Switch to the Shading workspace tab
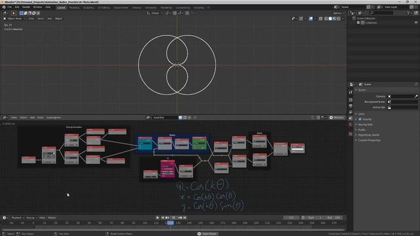The image size is (420, 236). tap(136, 8)
